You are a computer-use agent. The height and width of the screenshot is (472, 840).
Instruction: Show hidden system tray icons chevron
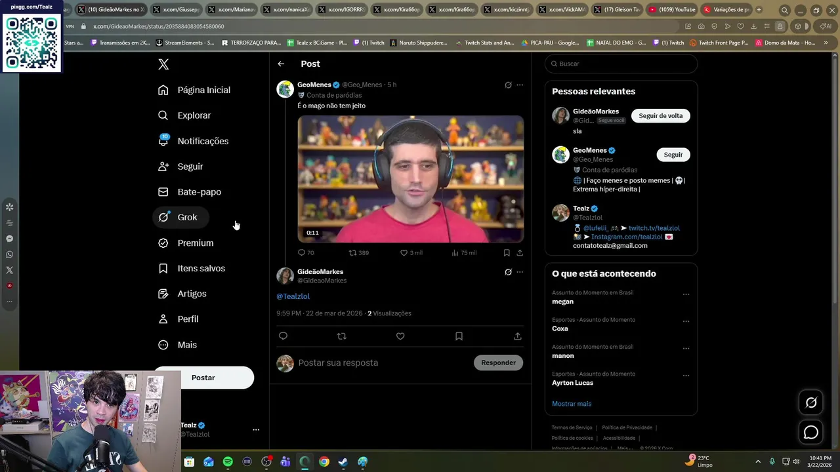tap(758, 462)
